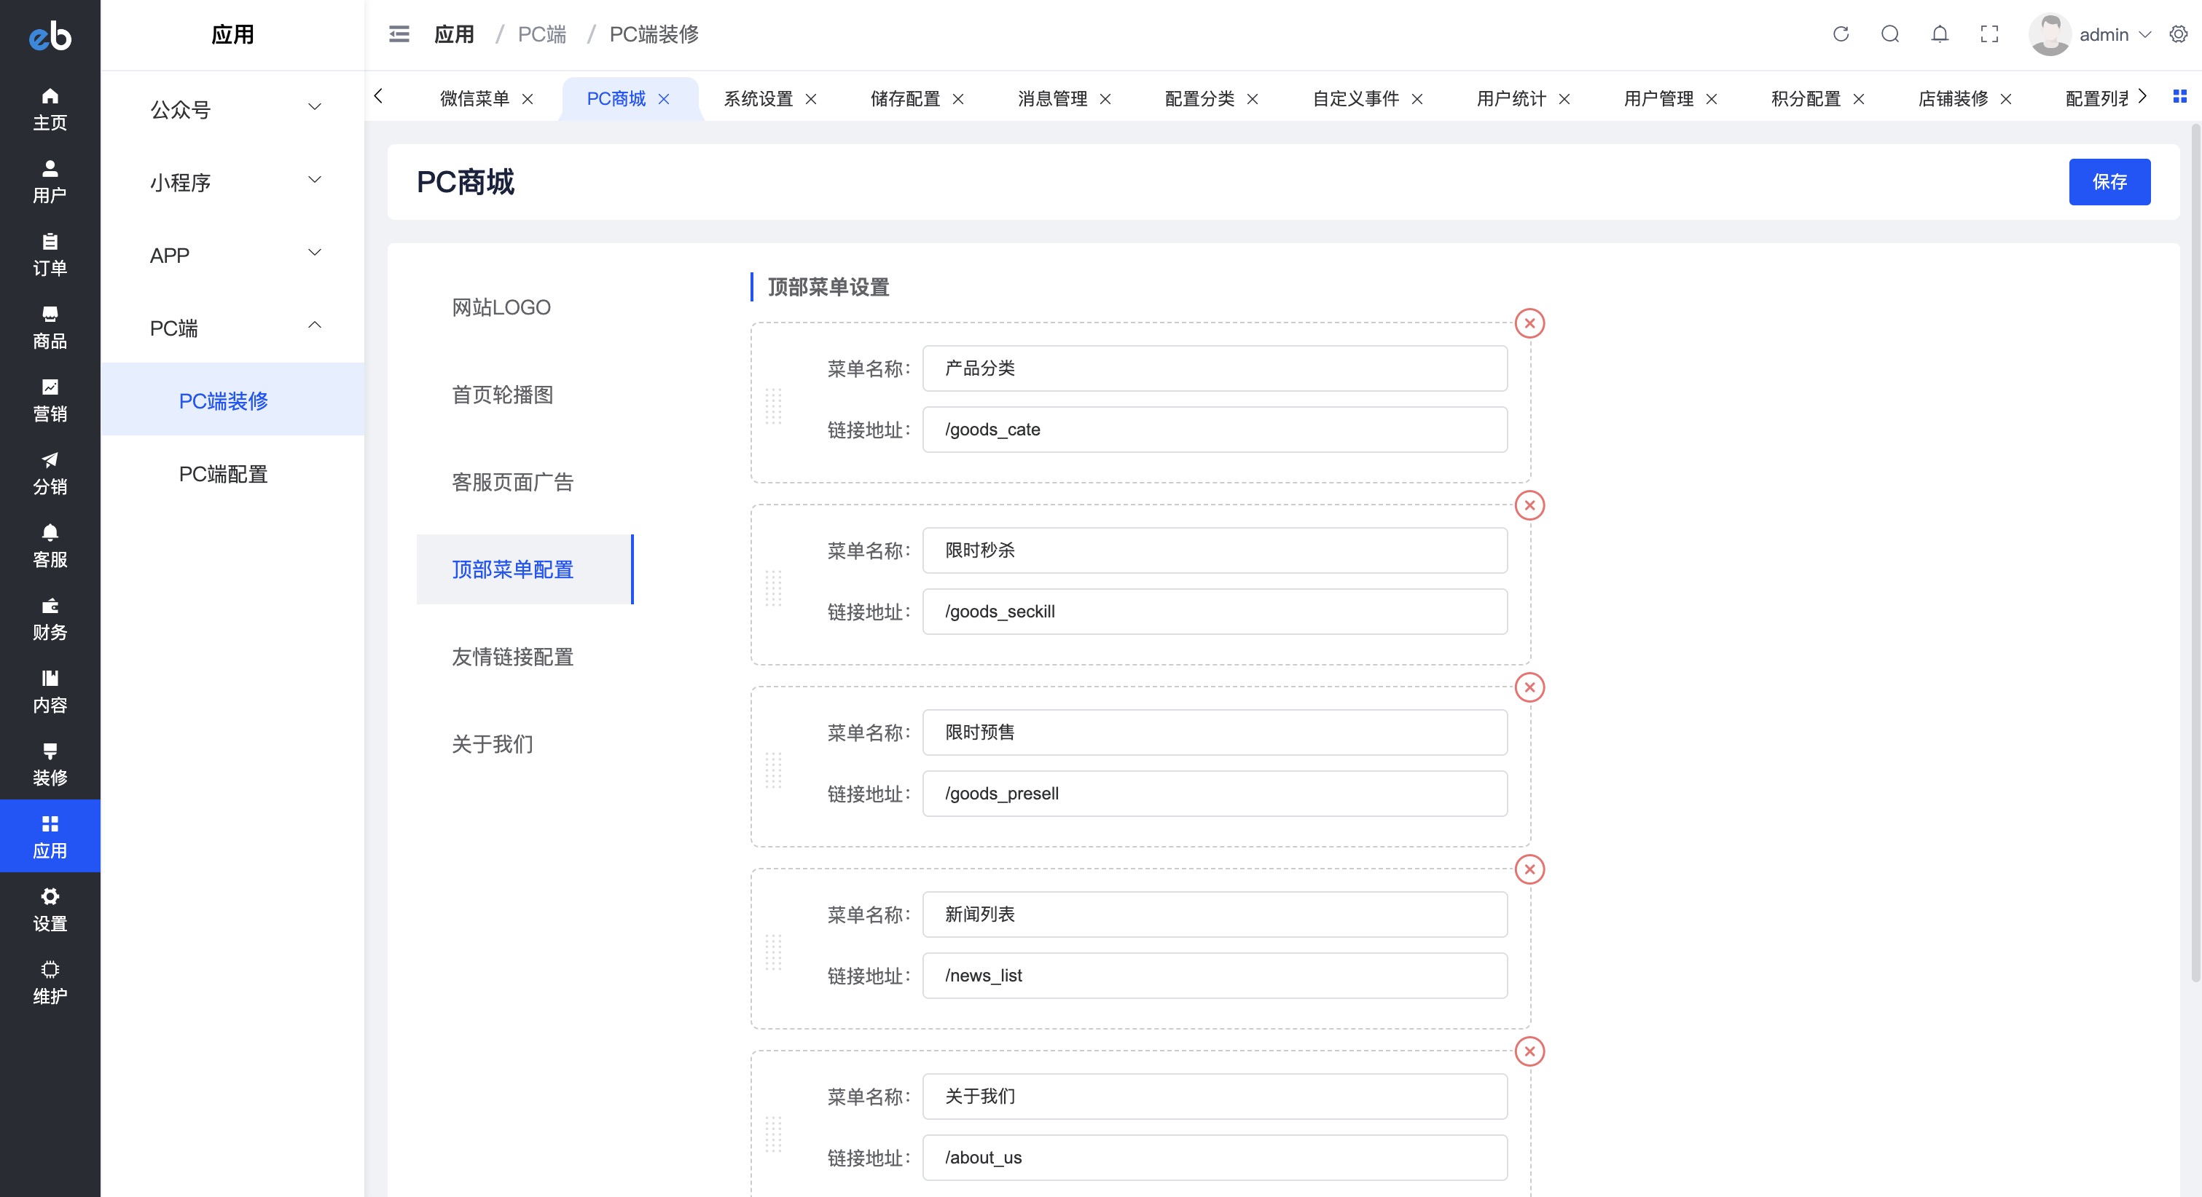Select PC端装修 in the submenu
This screenshot has height=1197, width=2202.
(232, 400)
